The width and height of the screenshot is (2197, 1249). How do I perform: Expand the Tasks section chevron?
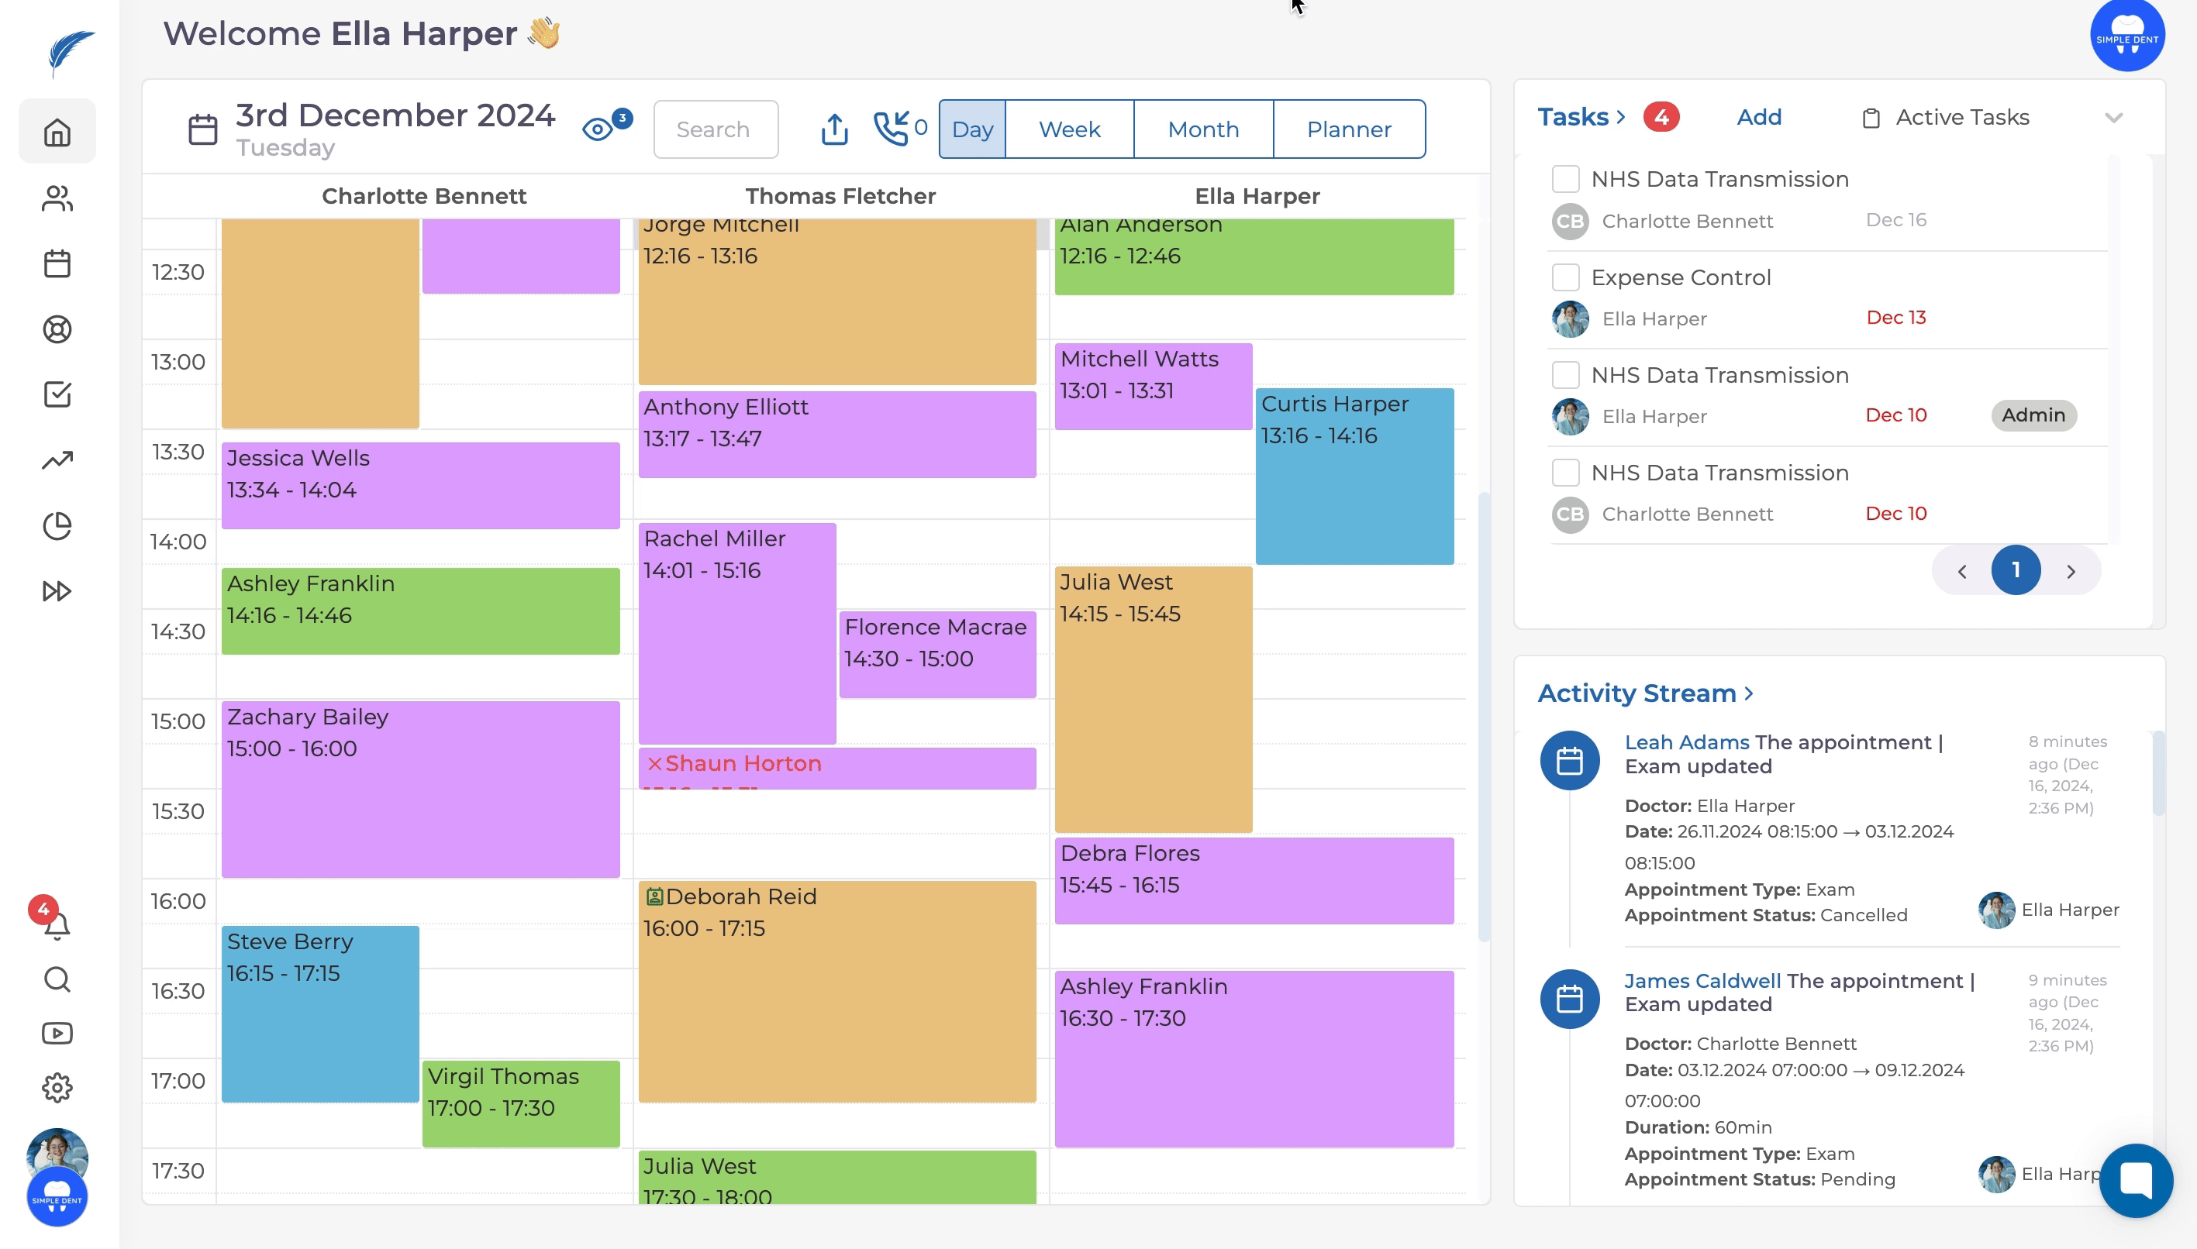coord(1620,117)
